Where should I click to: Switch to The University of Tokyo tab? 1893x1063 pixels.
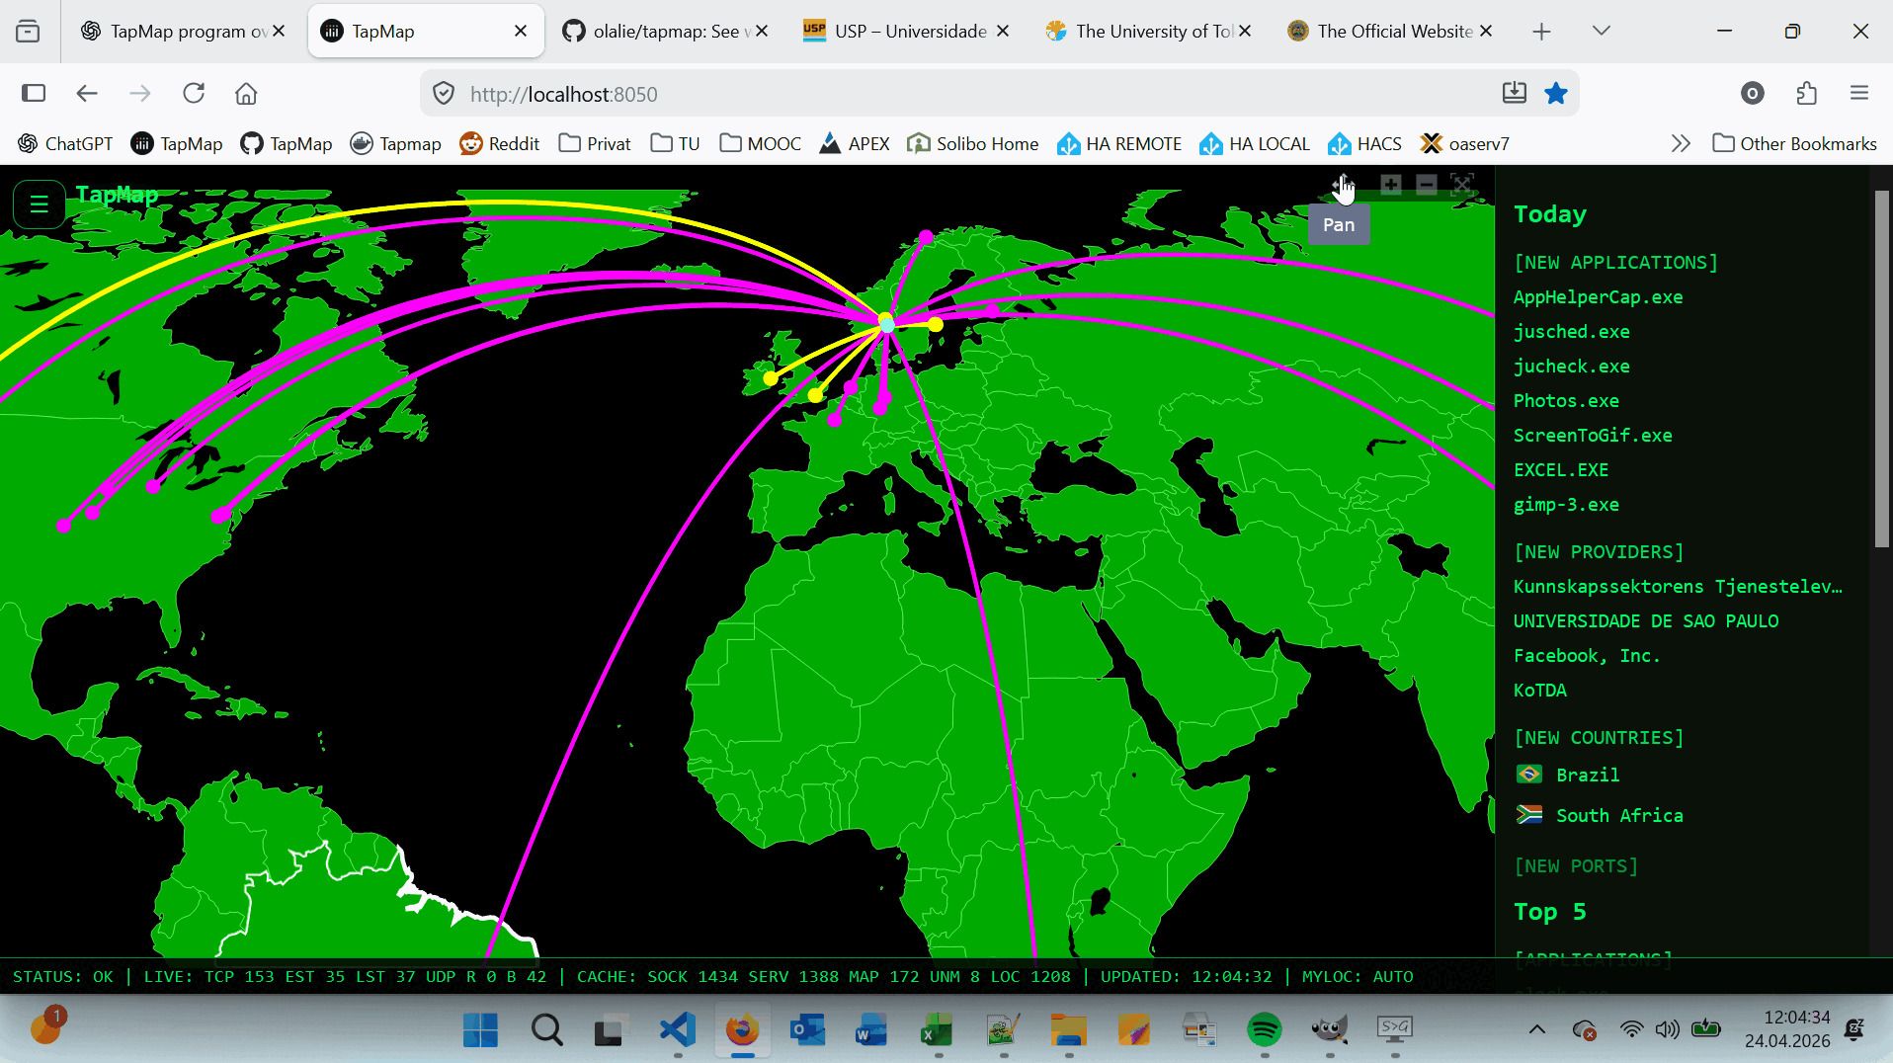1149,31
